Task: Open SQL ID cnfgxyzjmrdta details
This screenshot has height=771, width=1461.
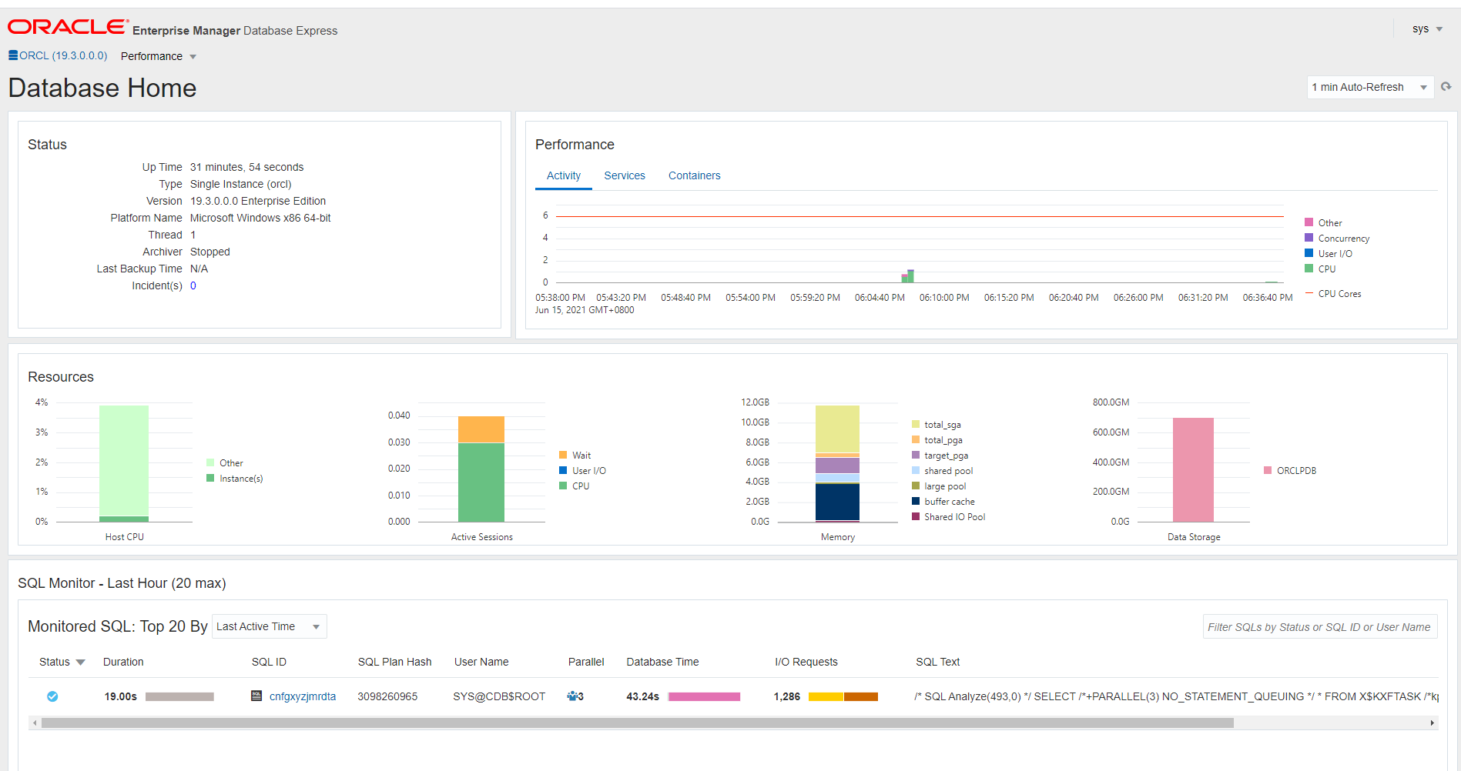Action: 303,696
